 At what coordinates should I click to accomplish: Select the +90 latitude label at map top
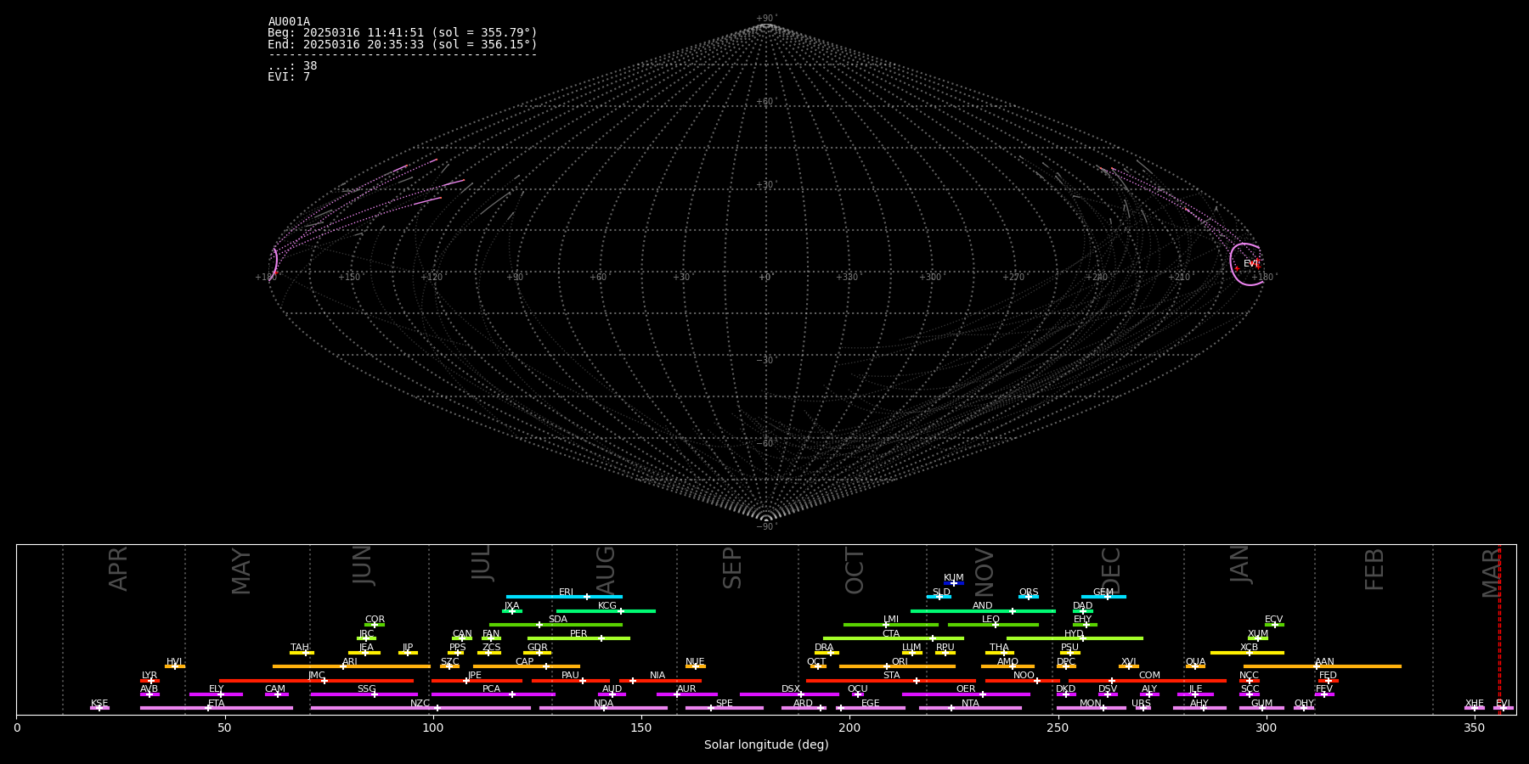(765, 19)
